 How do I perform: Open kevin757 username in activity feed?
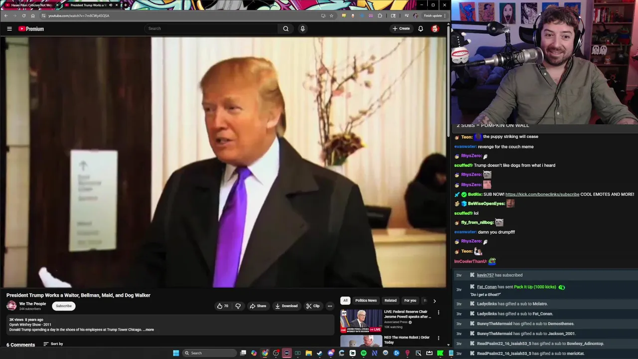coord(485,275)
